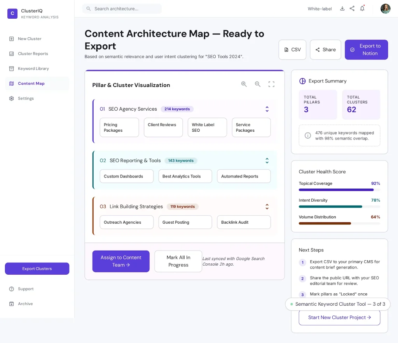Image resolution: width=398 pixels, height=343 pixels.
Task: Click the Support question mark icon
Action: (11, 289)
